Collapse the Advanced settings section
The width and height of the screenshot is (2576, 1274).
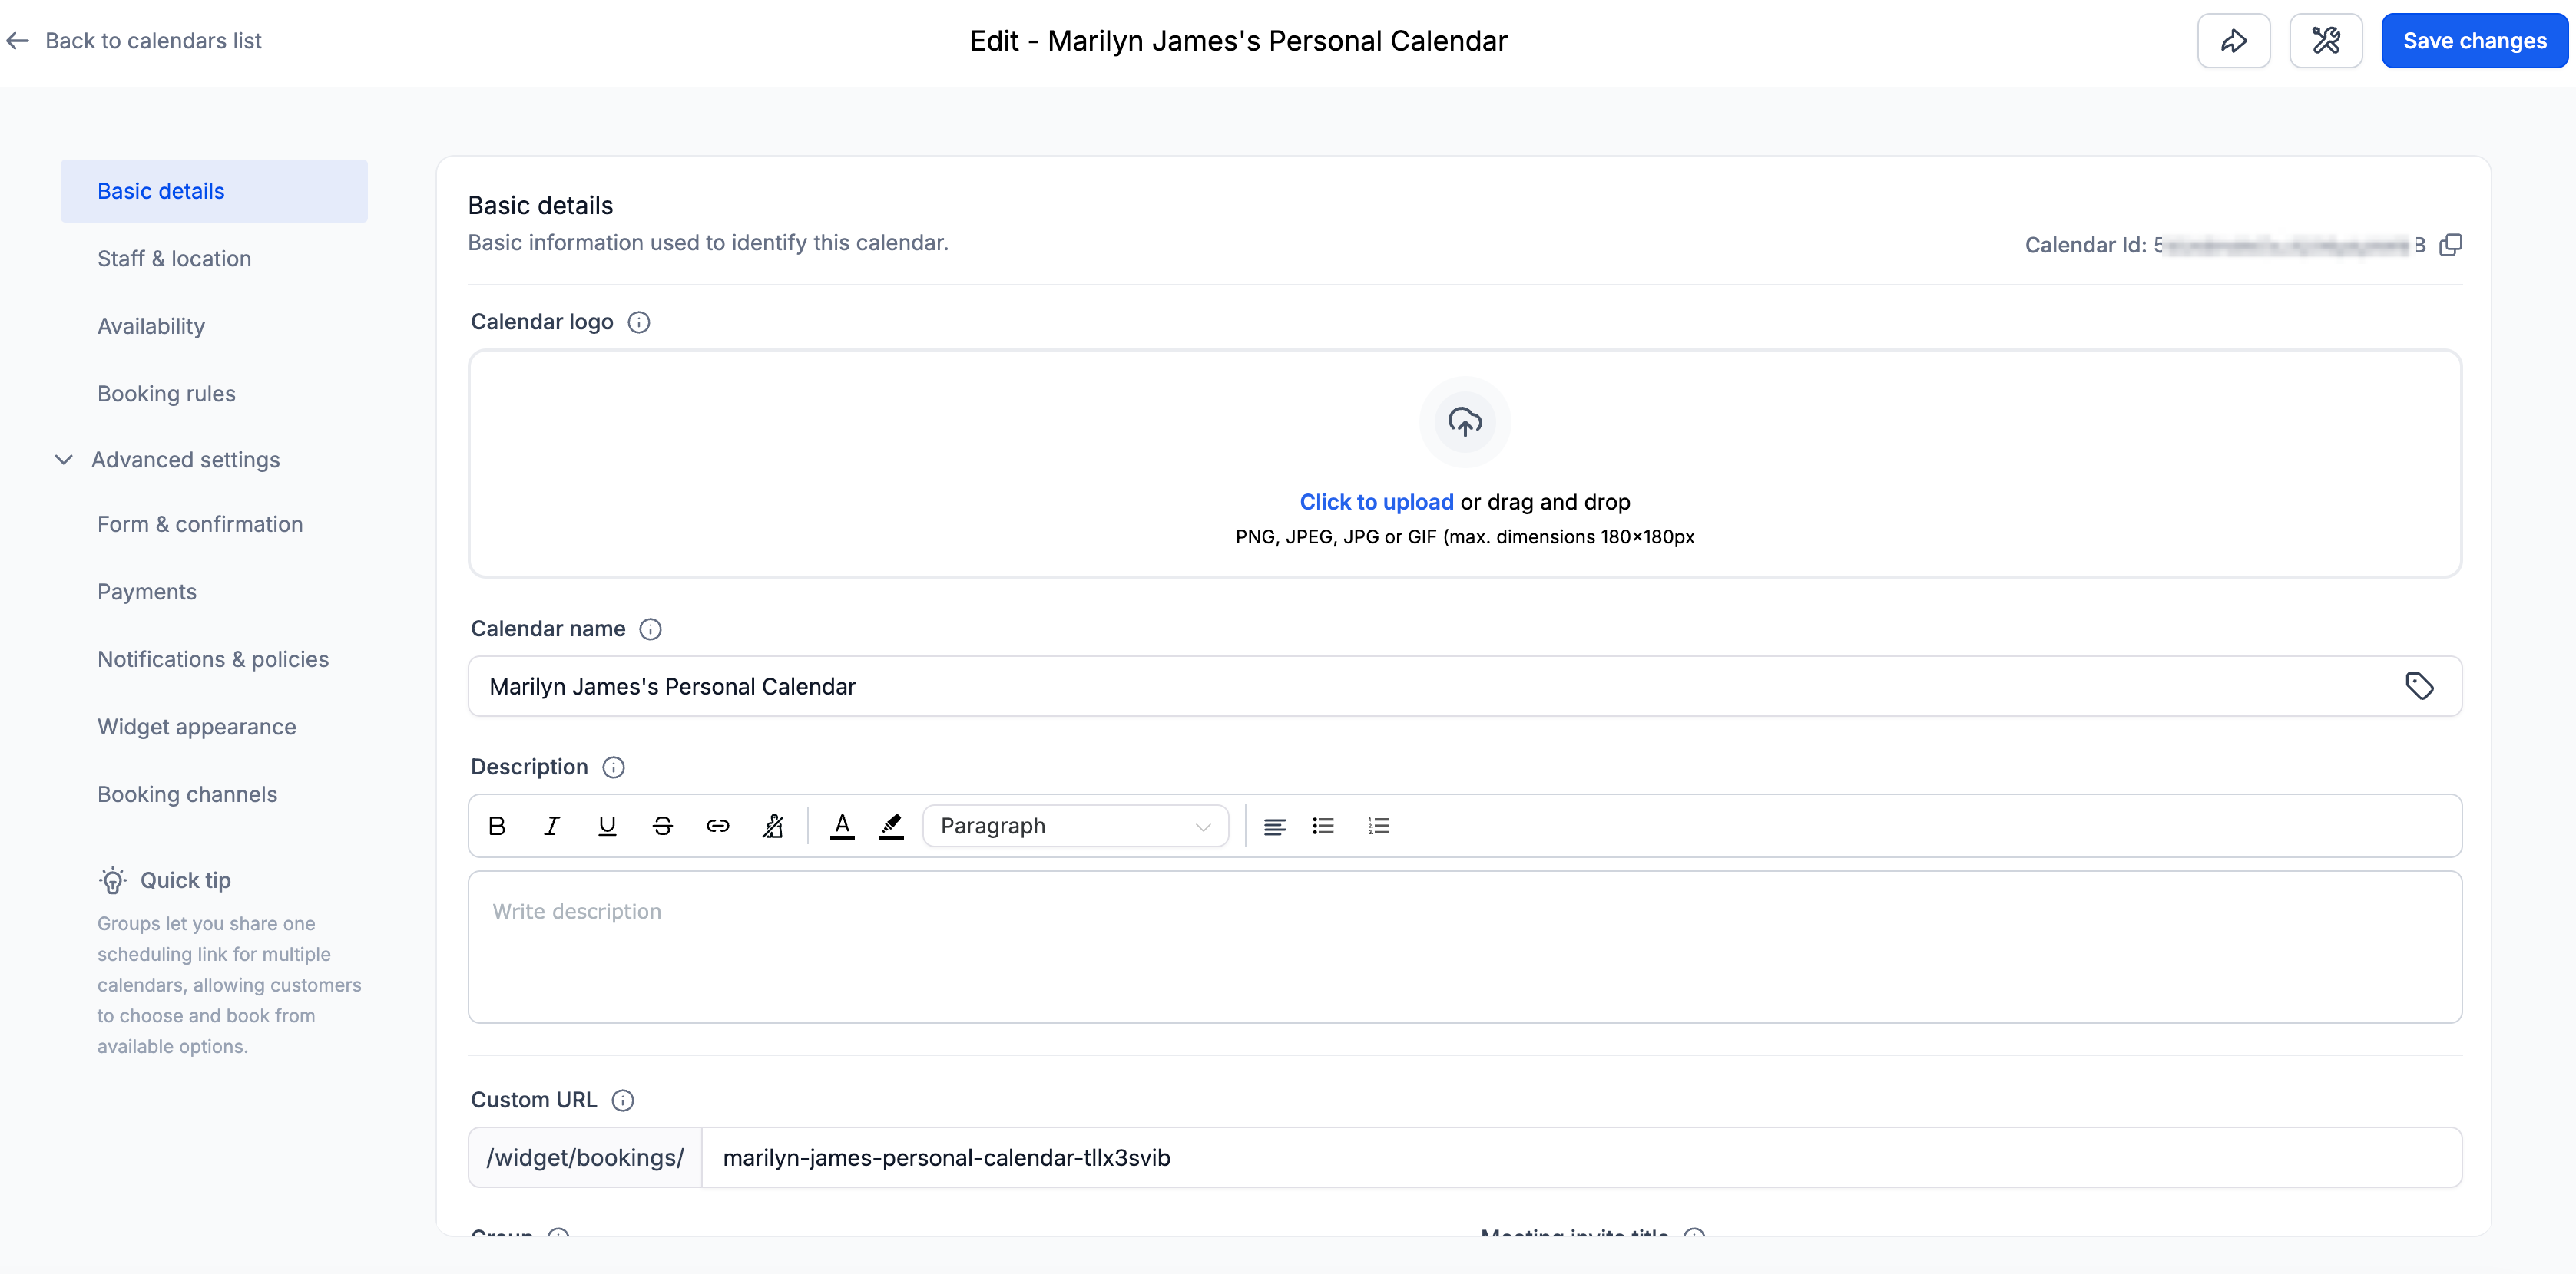(x=64, y=460)
